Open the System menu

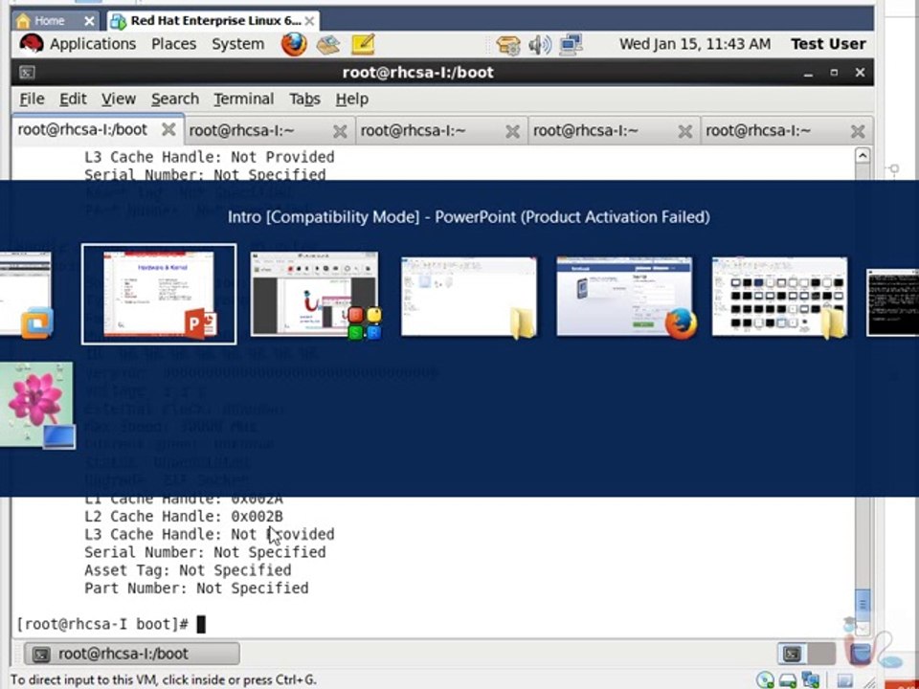click(x=238, y=44)
